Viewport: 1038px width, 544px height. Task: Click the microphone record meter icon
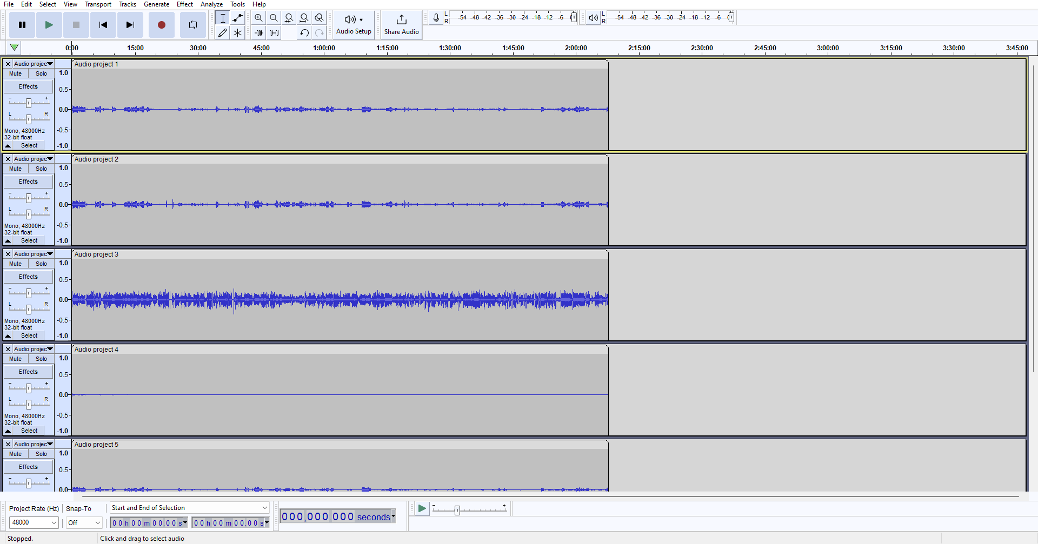(436, 18)
